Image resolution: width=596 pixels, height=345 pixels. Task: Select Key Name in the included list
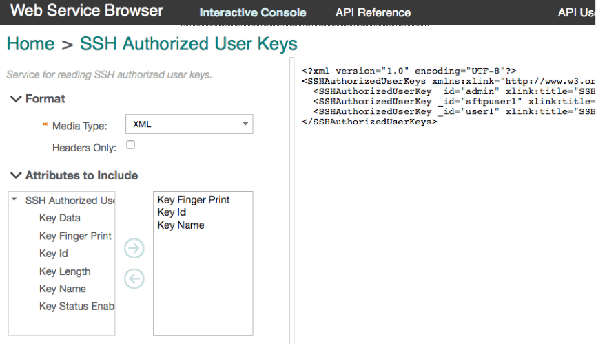click(181, 225)
